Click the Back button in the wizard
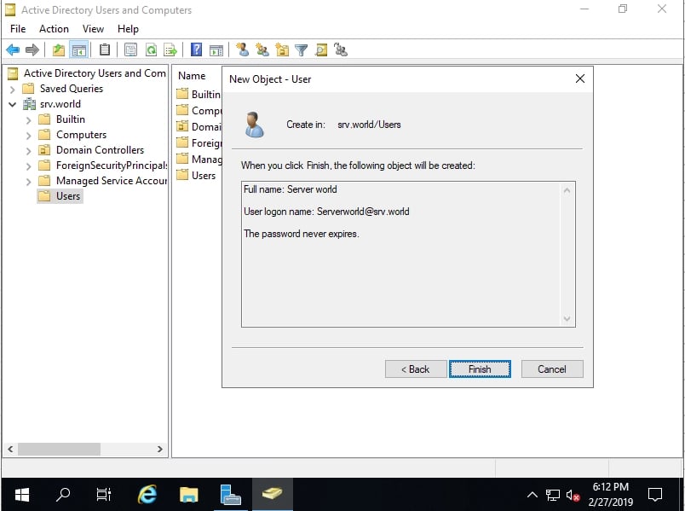 (x=416, y=369)
